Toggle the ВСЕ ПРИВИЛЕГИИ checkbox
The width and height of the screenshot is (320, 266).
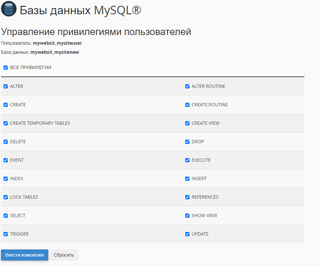point(6,68)
